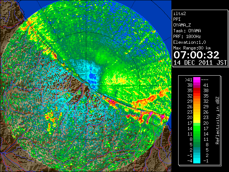Click the "PRF: 1800Hz" text

click(187, 37)
